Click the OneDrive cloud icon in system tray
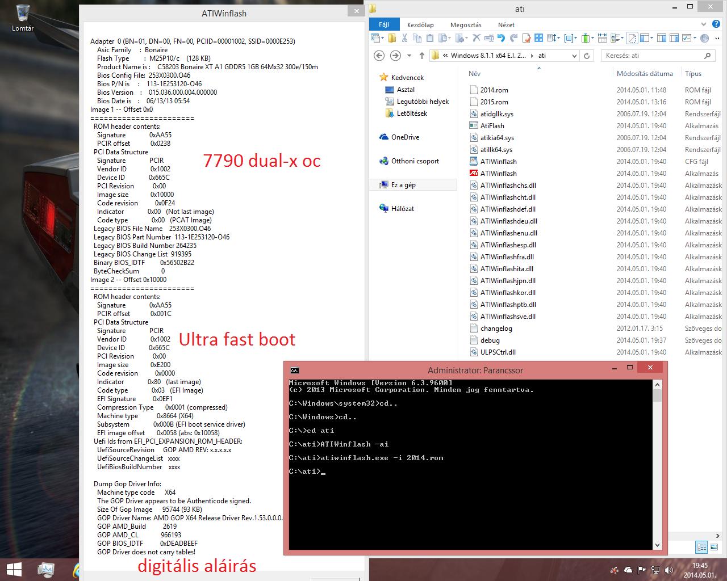Image resolution: width=727 pixels, height=581 pixels. click(628, 570)
